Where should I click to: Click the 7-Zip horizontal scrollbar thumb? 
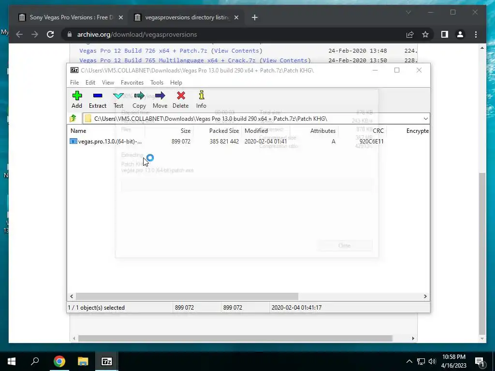pyautogui.click(x=187, y=296)
